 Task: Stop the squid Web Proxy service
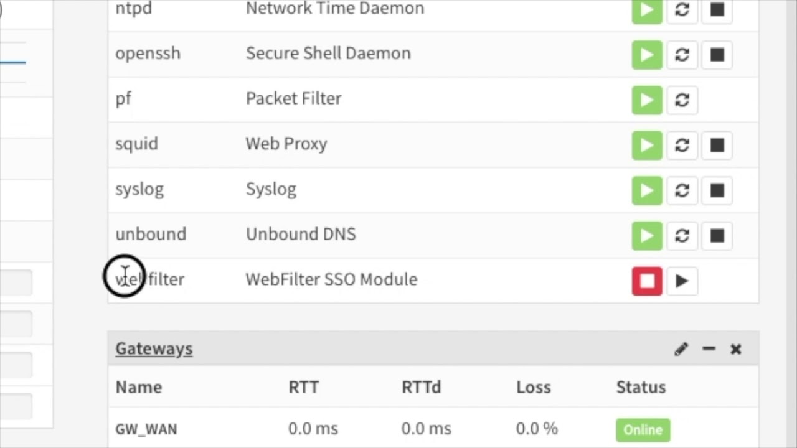click(x=717, y=146)
